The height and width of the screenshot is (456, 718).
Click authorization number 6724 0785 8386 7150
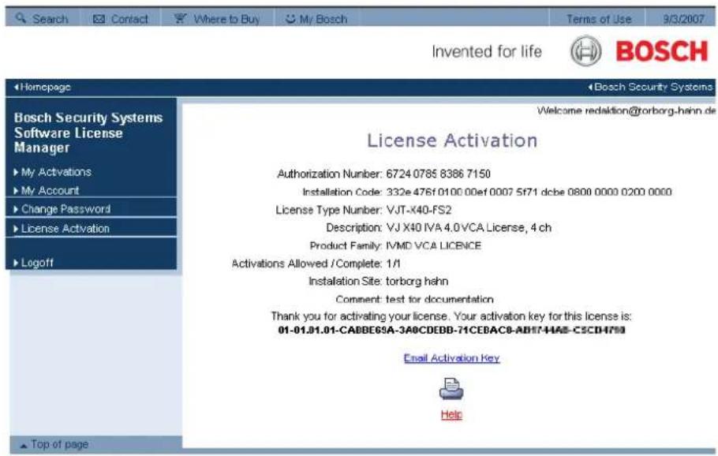(438, 174)
